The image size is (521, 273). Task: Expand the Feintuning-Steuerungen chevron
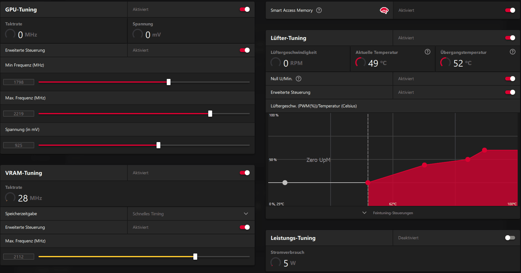[x=364, y=213]
